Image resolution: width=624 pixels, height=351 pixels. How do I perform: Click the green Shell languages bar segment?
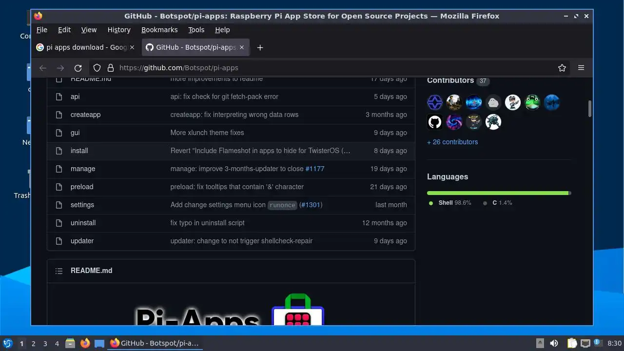pos(498,193)
